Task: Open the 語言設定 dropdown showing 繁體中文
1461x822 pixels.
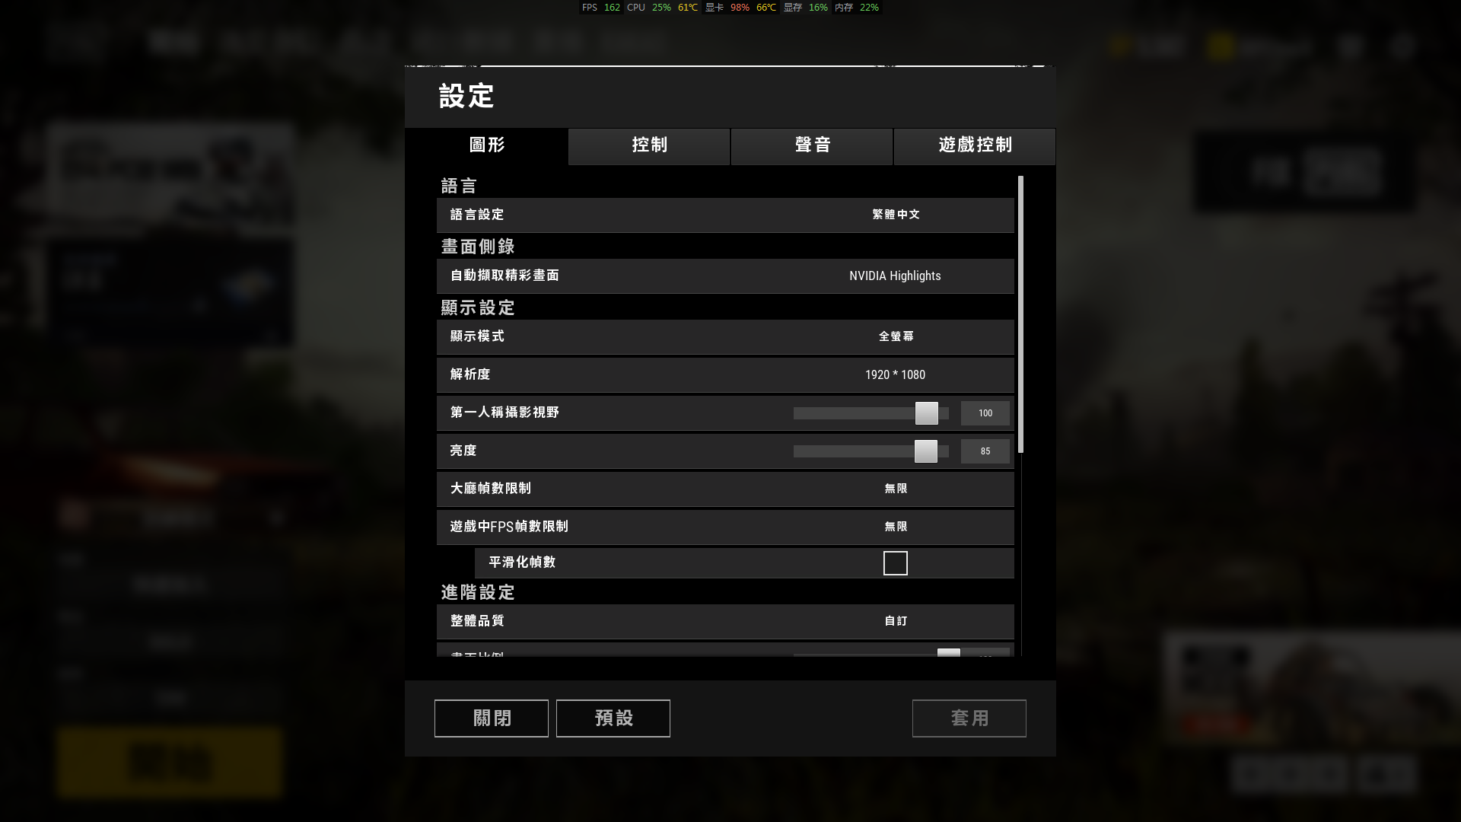Action: click(896, 215)
